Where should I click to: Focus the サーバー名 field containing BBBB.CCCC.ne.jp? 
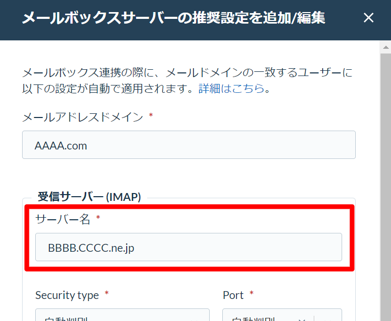click(189, 247)
